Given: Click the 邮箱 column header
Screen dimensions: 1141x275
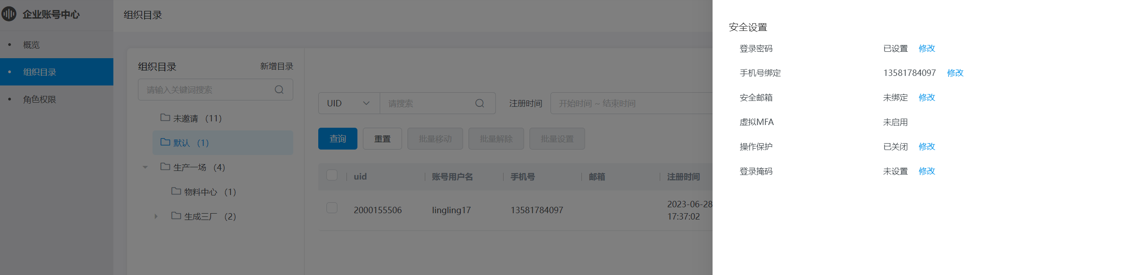Looking at the screenshot, I should point(597,176).
